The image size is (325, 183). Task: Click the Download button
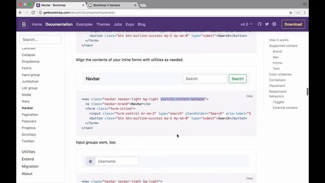pos(293,24)
